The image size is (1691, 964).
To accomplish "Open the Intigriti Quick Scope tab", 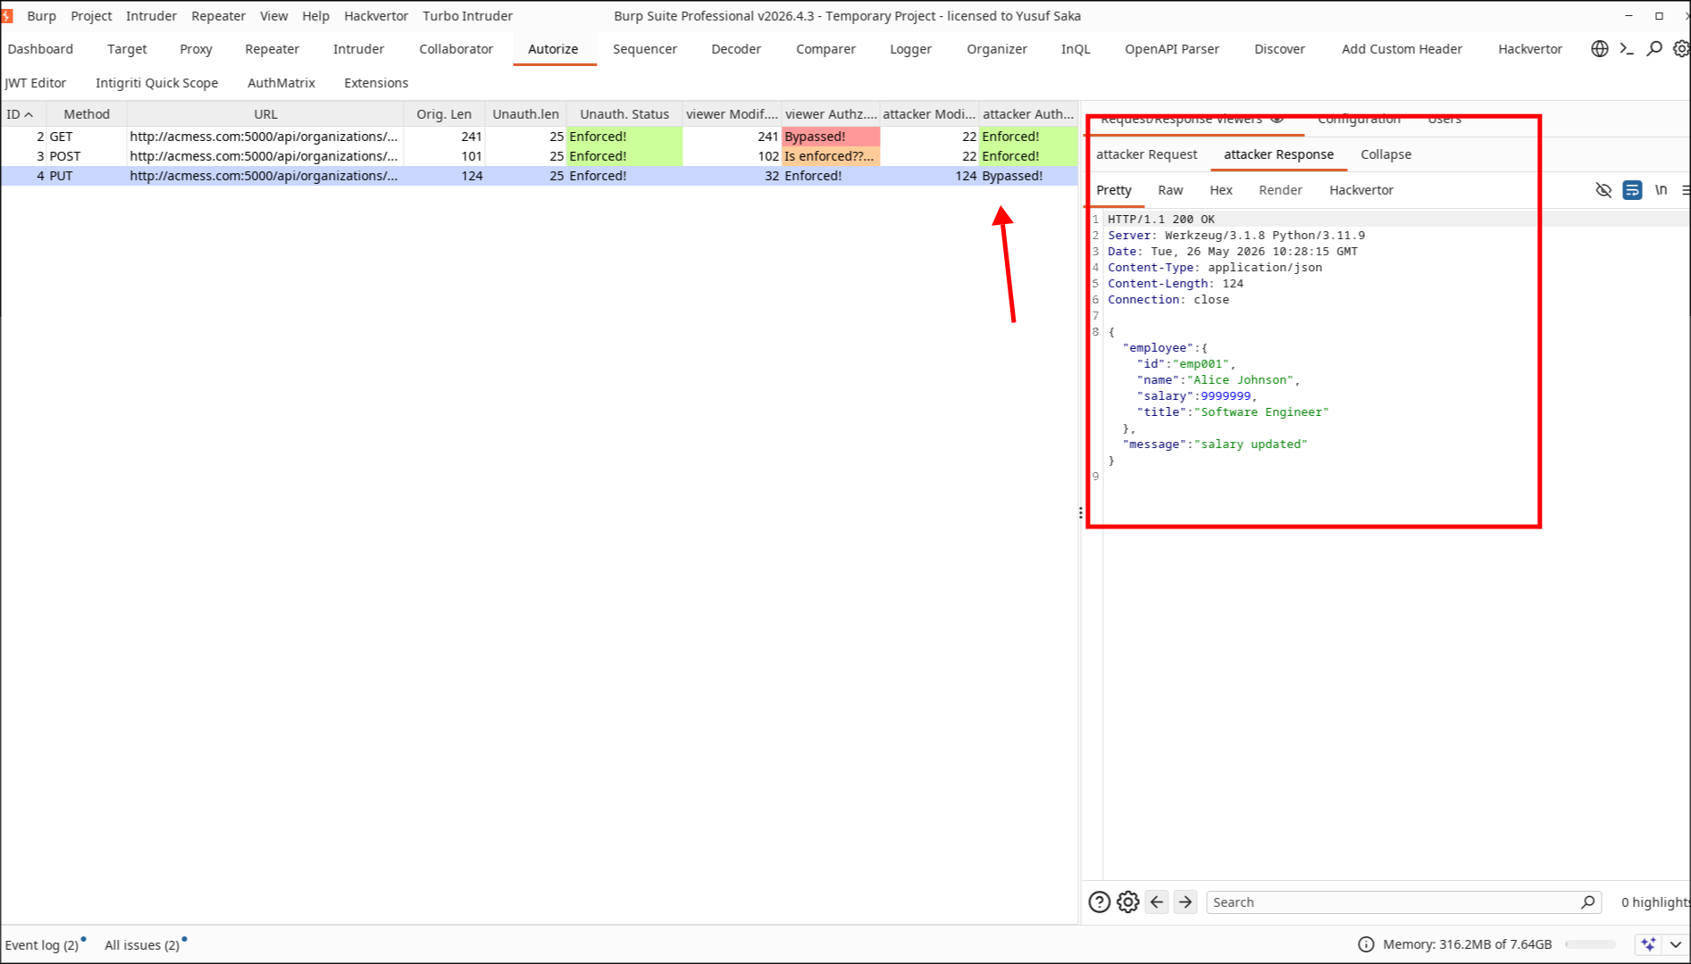I will point(156,83).
